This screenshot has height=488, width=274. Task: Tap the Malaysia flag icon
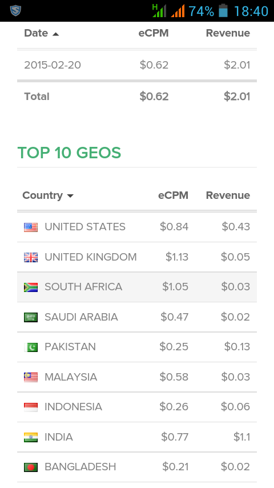click(x=31, y=377)
